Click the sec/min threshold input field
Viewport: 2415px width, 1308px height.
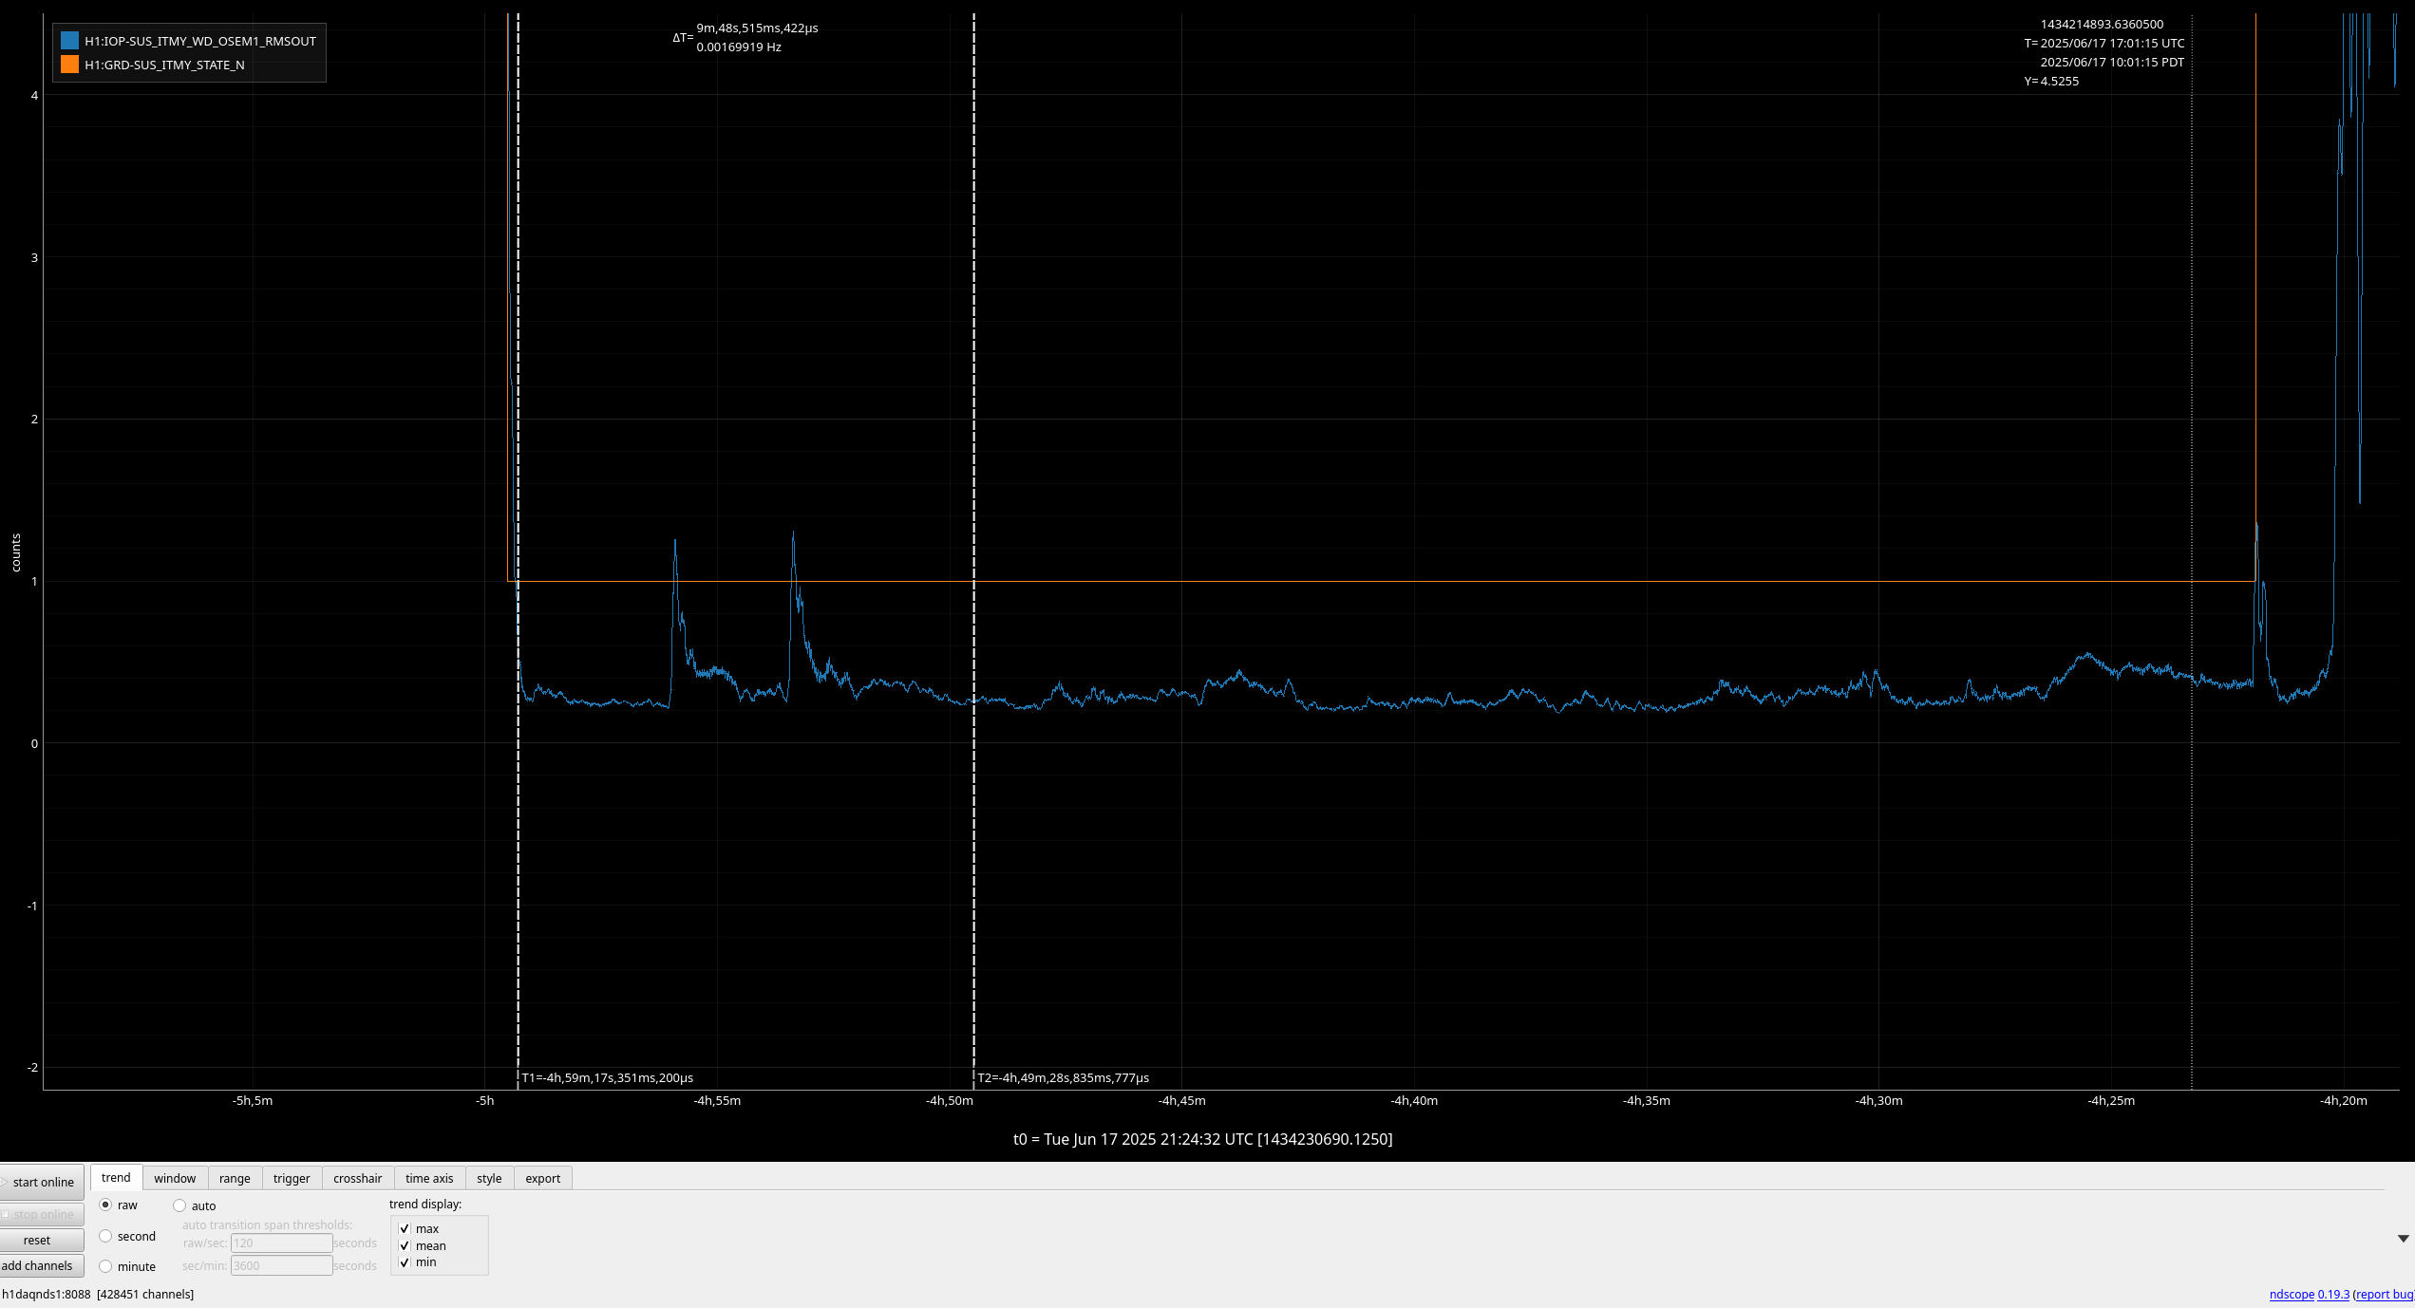[281, 1265]
